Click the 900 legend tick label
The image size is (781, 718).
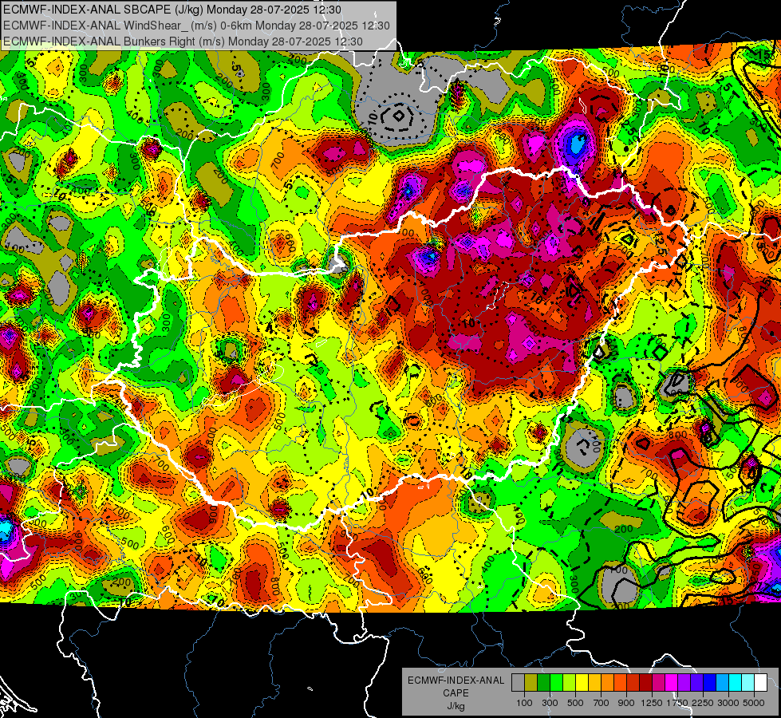coord(626,703)
